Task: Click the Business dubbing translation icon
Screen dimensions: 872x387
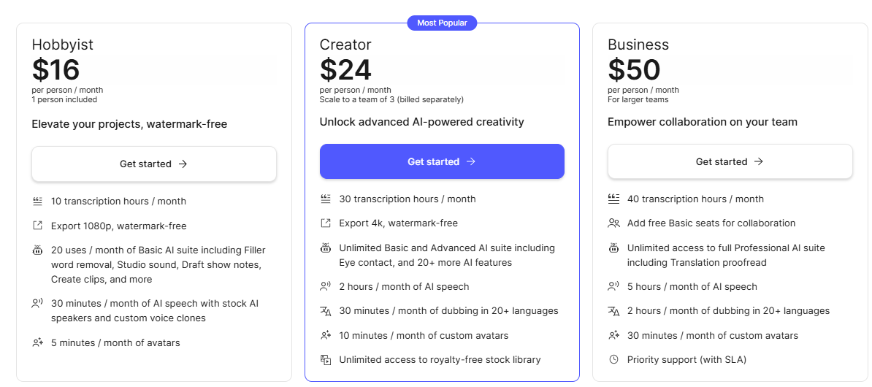Action: (x=613, y=311)
